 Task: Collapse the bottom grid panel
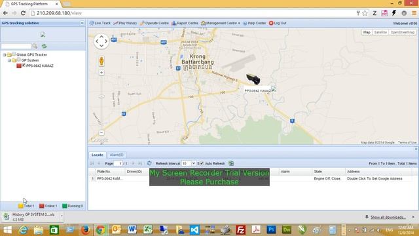tap(416, 149)
